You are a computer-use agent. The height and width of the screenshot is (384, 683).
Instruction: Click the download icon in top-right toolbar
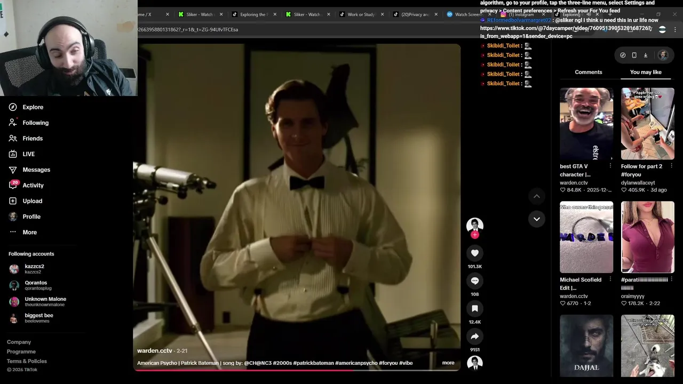click(645, 55)
